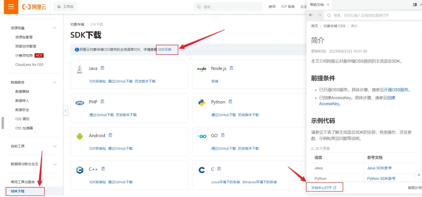The image size is (422, 197).
Task: Open the PHP documentation icon
Action: [102, 102]
